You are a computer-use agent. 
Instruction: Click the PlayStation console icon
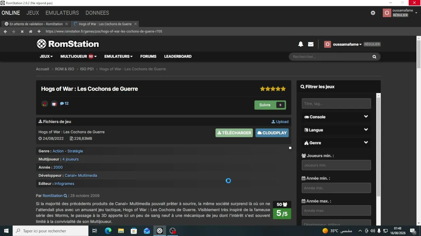44,104
